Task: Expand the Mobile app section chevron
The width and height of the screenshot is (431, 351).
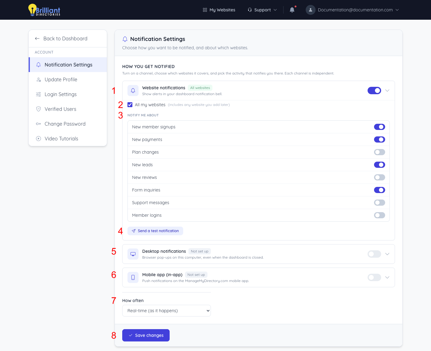Action: 387,277
